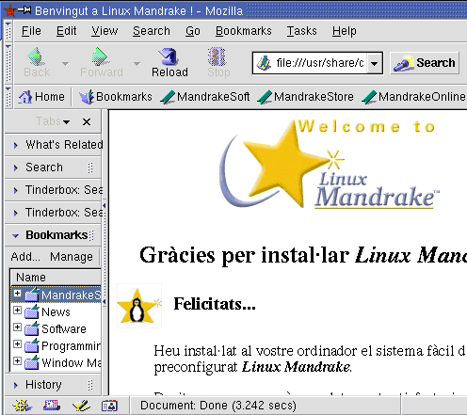Expand the Programming bookmark folder

point(17,344)
